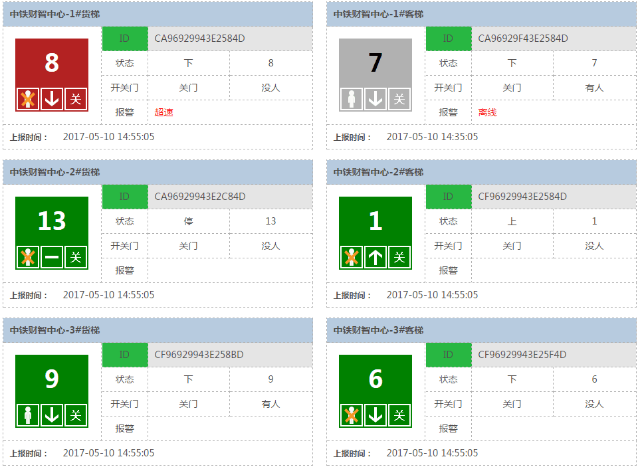640x469 pixels.
Task: Open the red 超速 alarm text
Action: click(x=163, y=112)
